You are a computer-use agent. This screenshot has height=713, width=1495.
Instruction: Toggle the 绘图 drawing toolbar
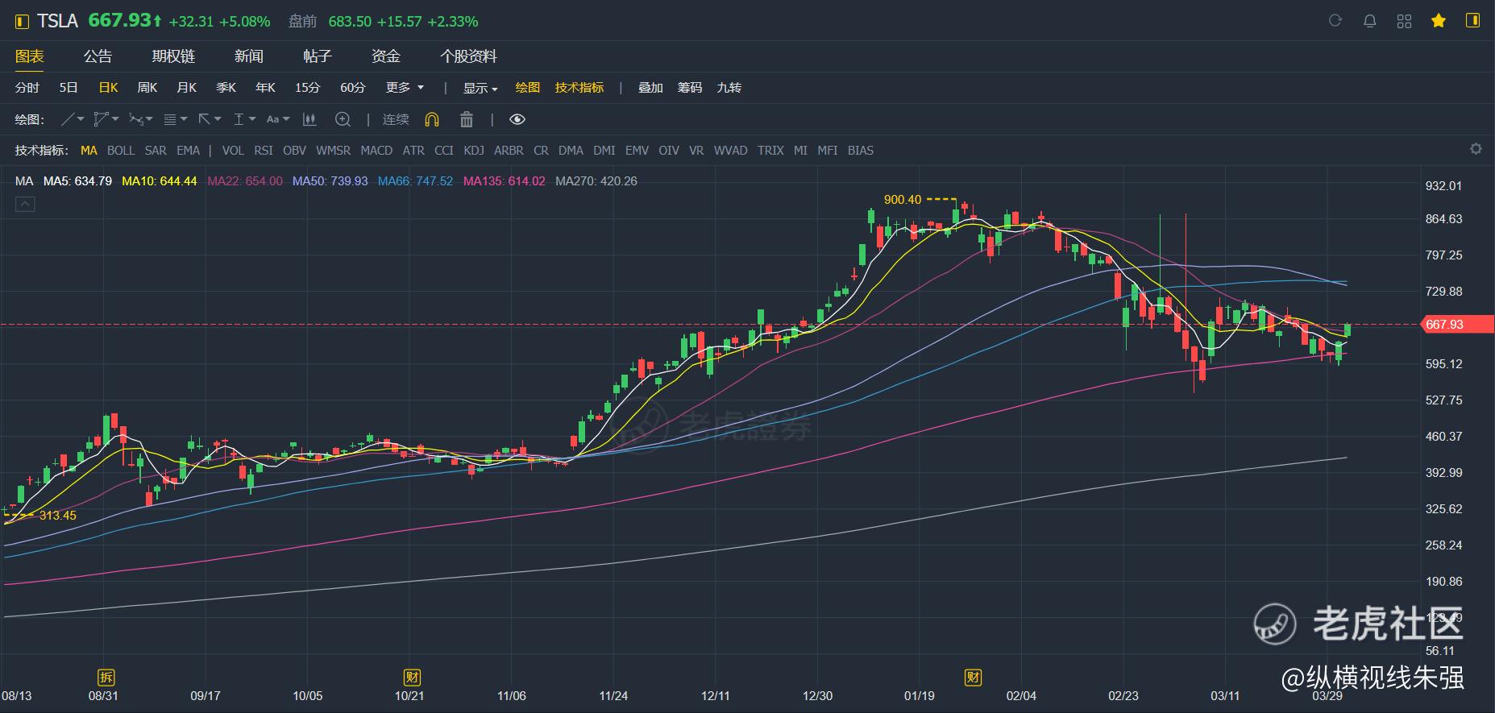[528, 87]
